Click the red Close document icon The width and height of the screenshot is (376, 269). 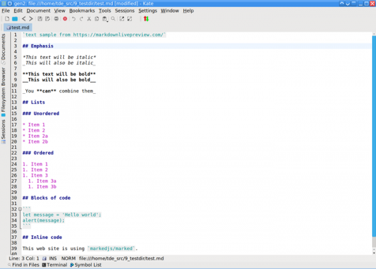click(65, 19)
